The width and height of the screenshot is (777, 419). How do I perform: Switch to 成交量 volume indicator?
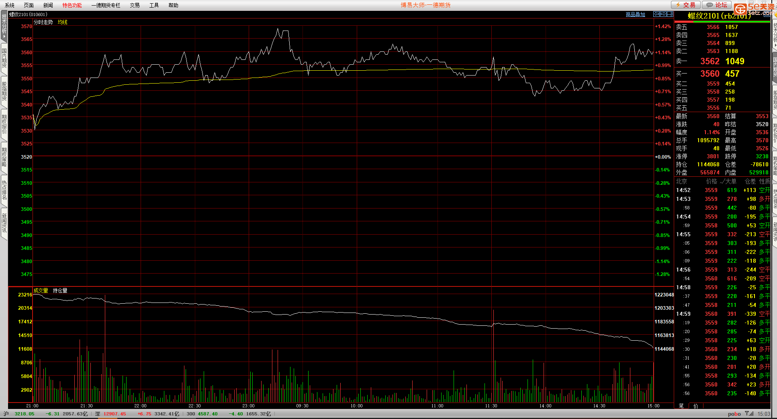(x=41, y=290)
